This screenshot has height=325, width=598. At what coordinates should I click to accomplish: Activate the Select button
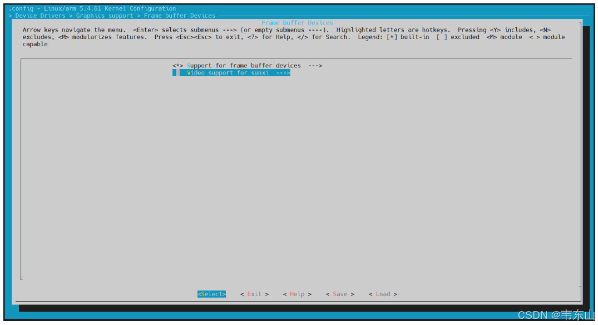point(212,294)
